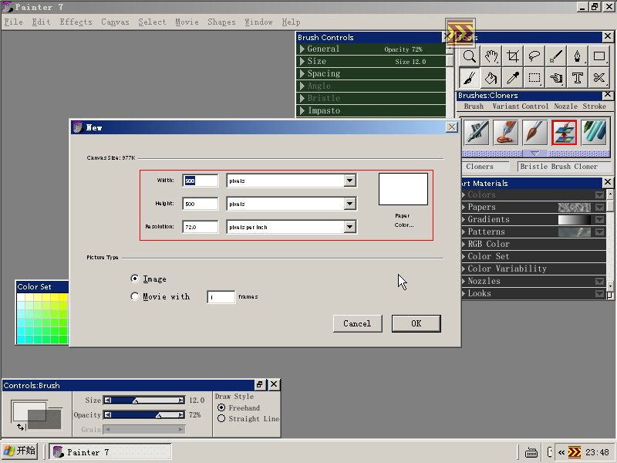Expand Patterns section in Art Materials
617x463 pixels.
click(x=464, y=232)
